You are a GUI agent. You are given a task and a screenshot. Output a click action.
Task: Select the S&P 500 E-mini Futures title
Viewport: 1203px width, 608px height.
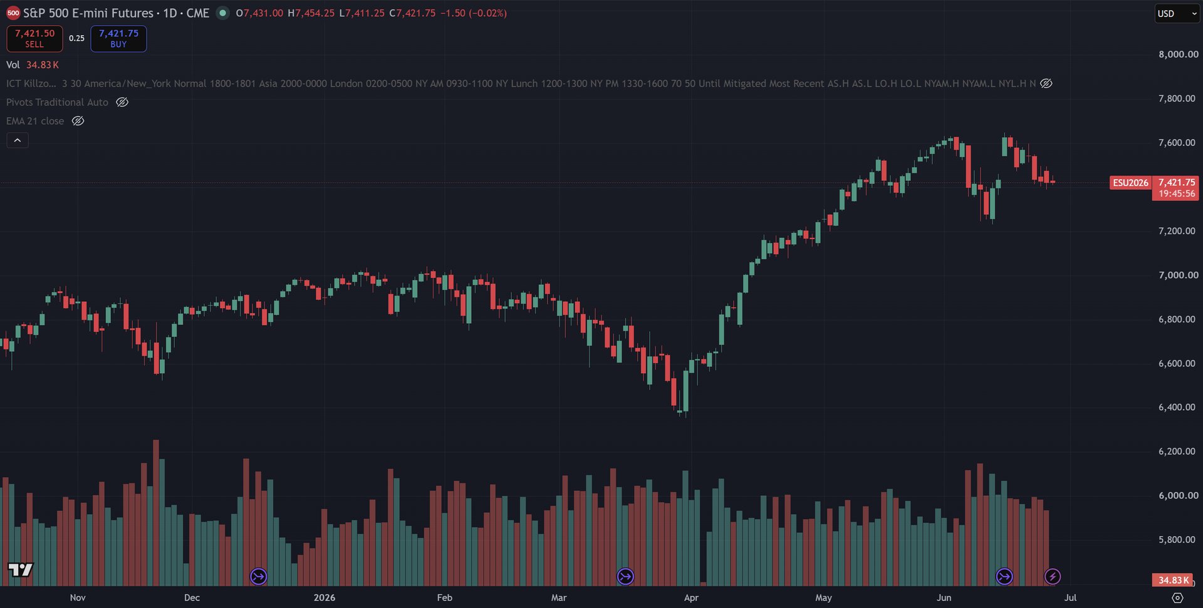click(x=88, y=13)
